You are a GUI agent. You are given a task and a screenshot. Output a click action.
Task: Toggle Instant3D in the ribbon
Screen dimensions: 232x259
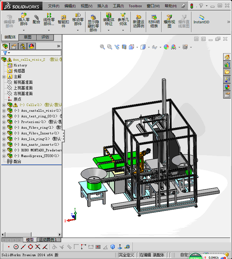pos(201,20)
